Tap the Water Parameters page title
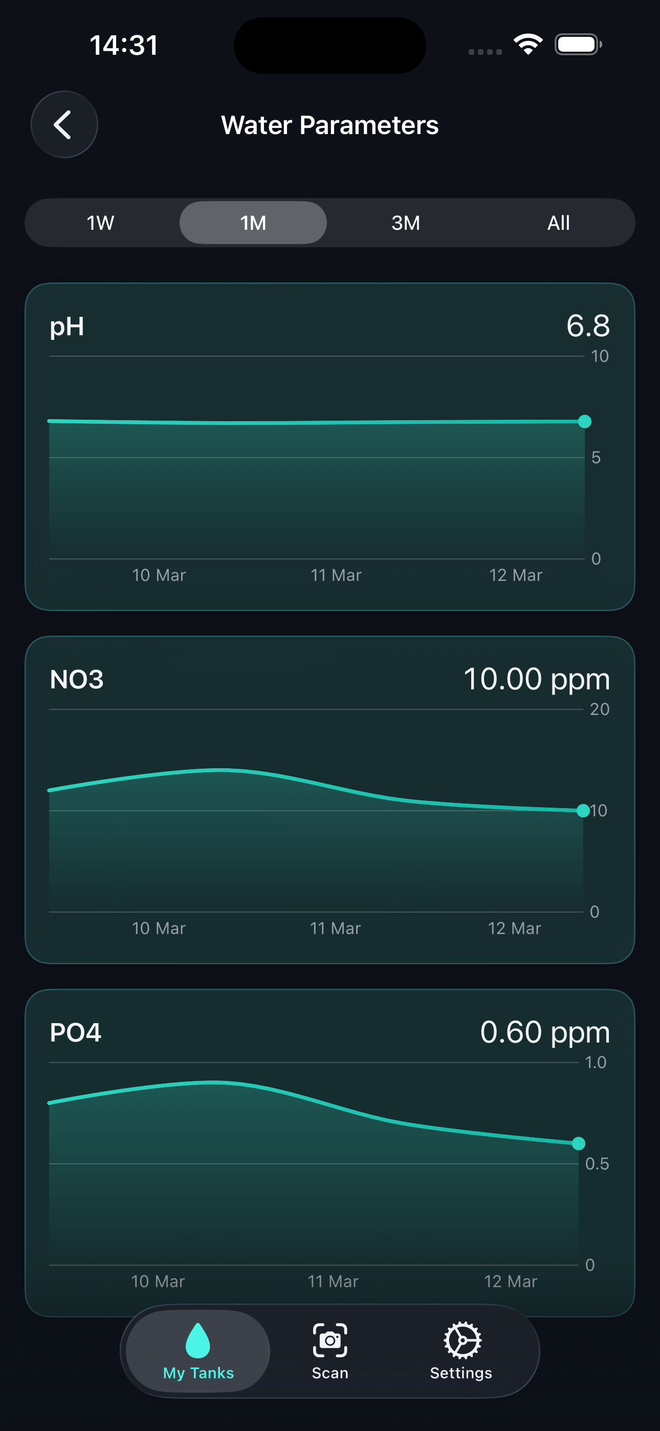 click(330, 125)
